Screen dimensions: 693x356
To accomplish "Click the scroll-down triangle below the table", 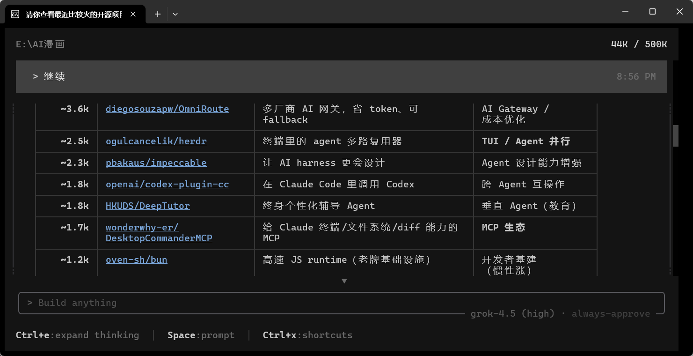I will [344, 281].
